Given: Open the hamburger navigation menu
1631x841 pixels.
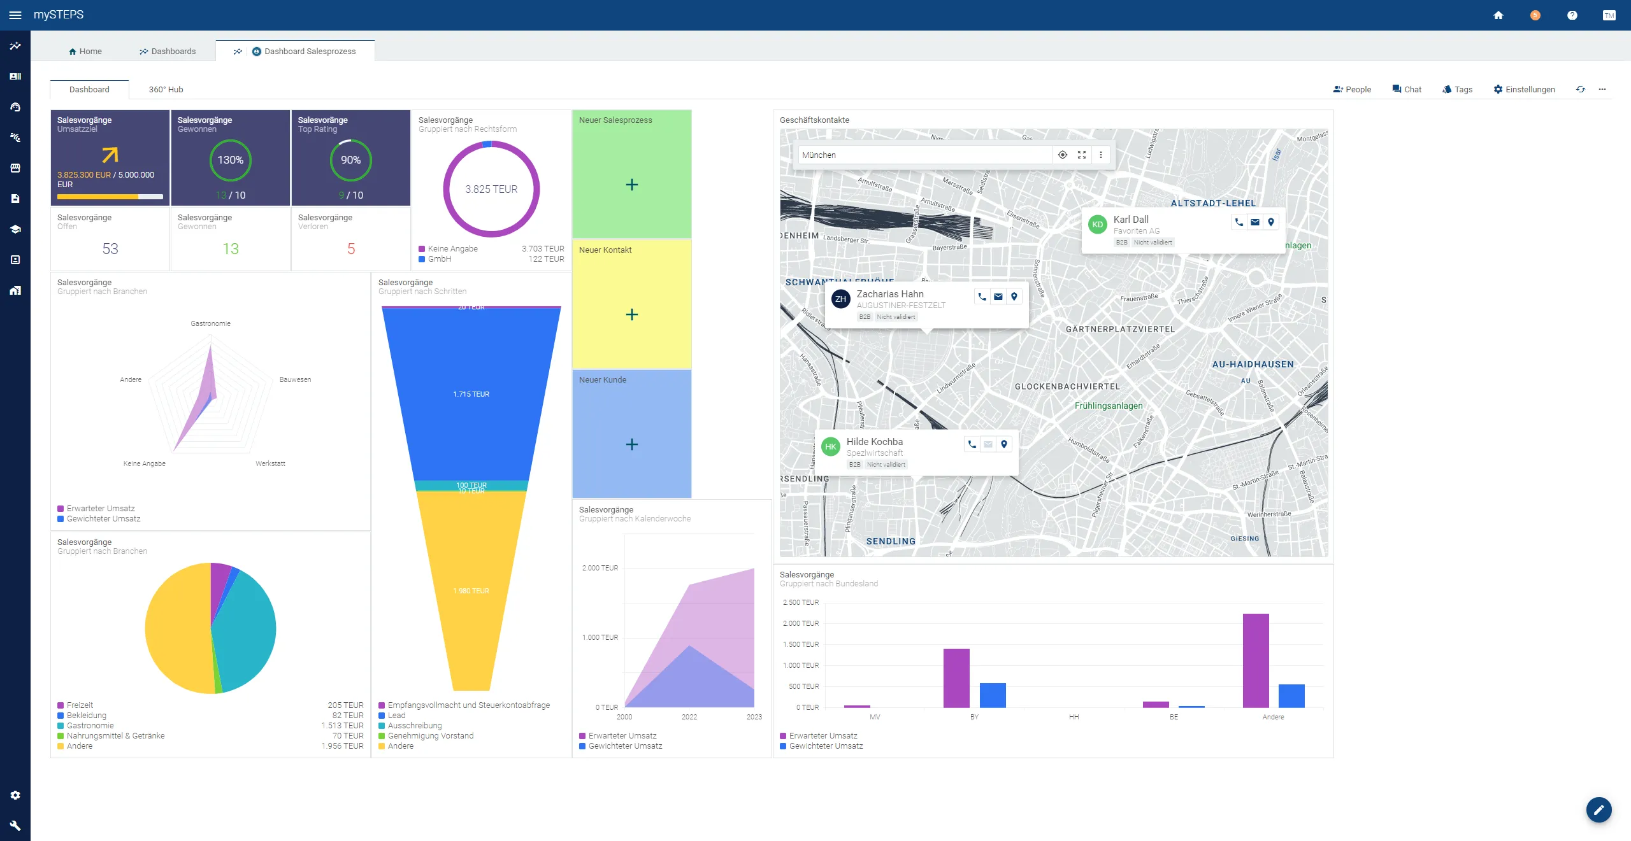Looking at the screenshot, I should click(x=15, y=15).
